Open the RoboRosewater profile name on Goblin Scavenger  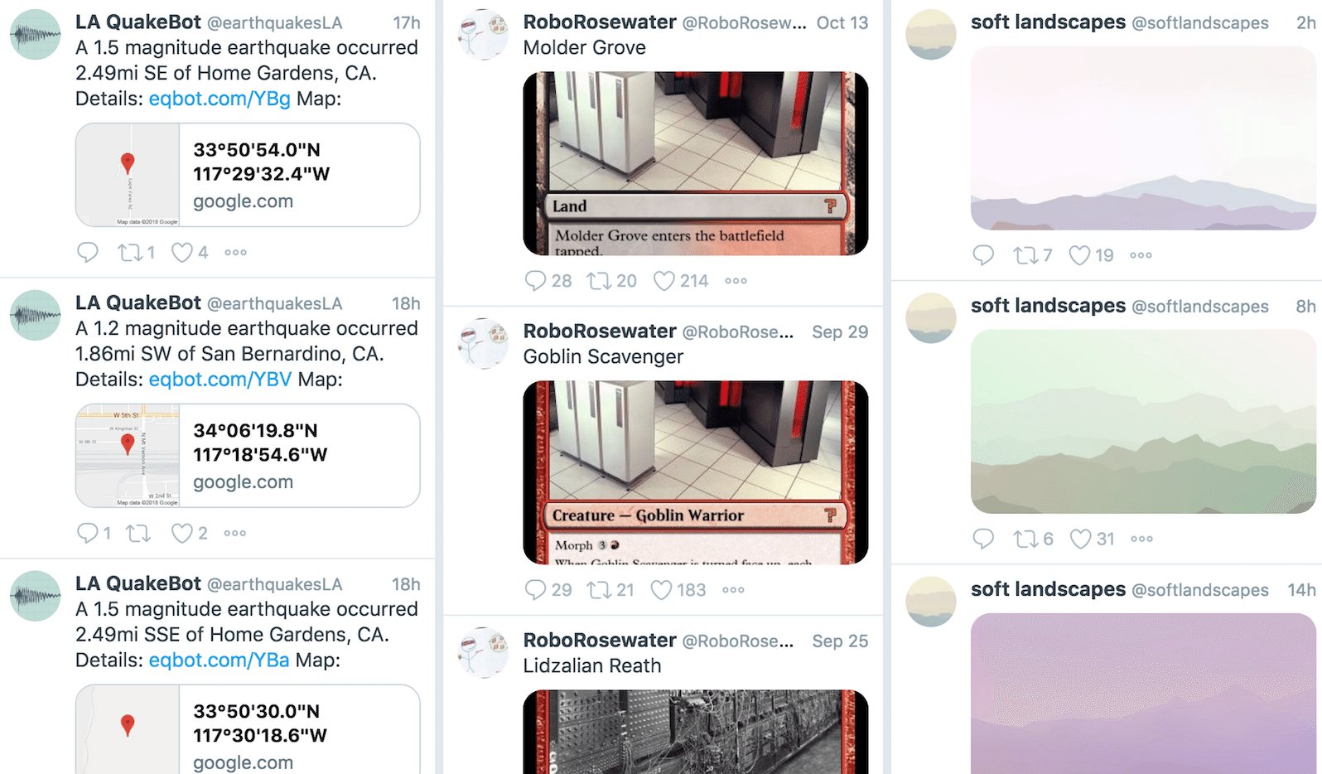click(600, 331)
